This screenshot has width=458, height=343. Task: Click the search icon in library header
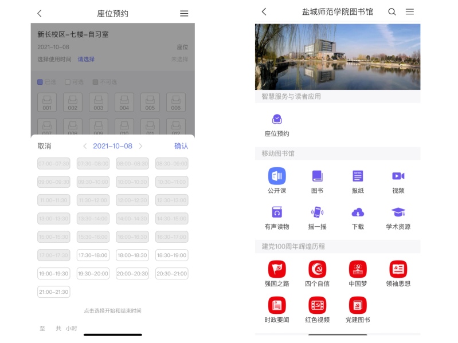pos(392,12)
